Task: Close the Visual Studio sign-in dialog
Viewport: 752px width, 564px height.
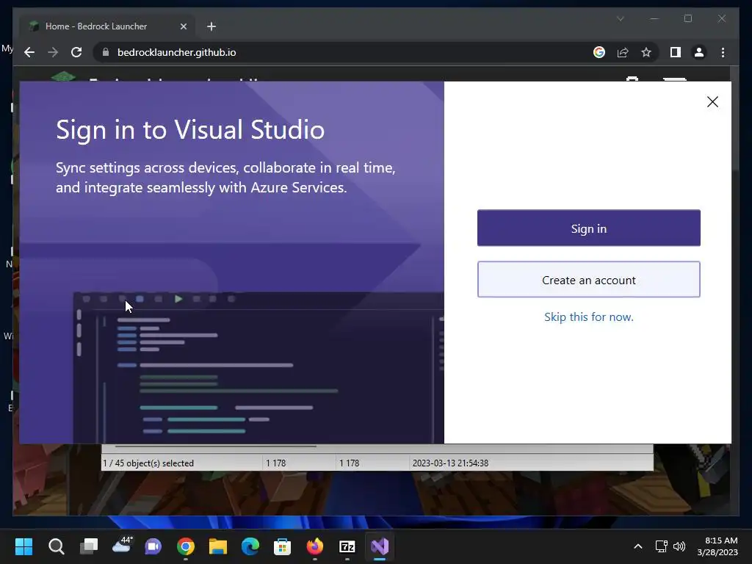Action: tap(712, 101)
